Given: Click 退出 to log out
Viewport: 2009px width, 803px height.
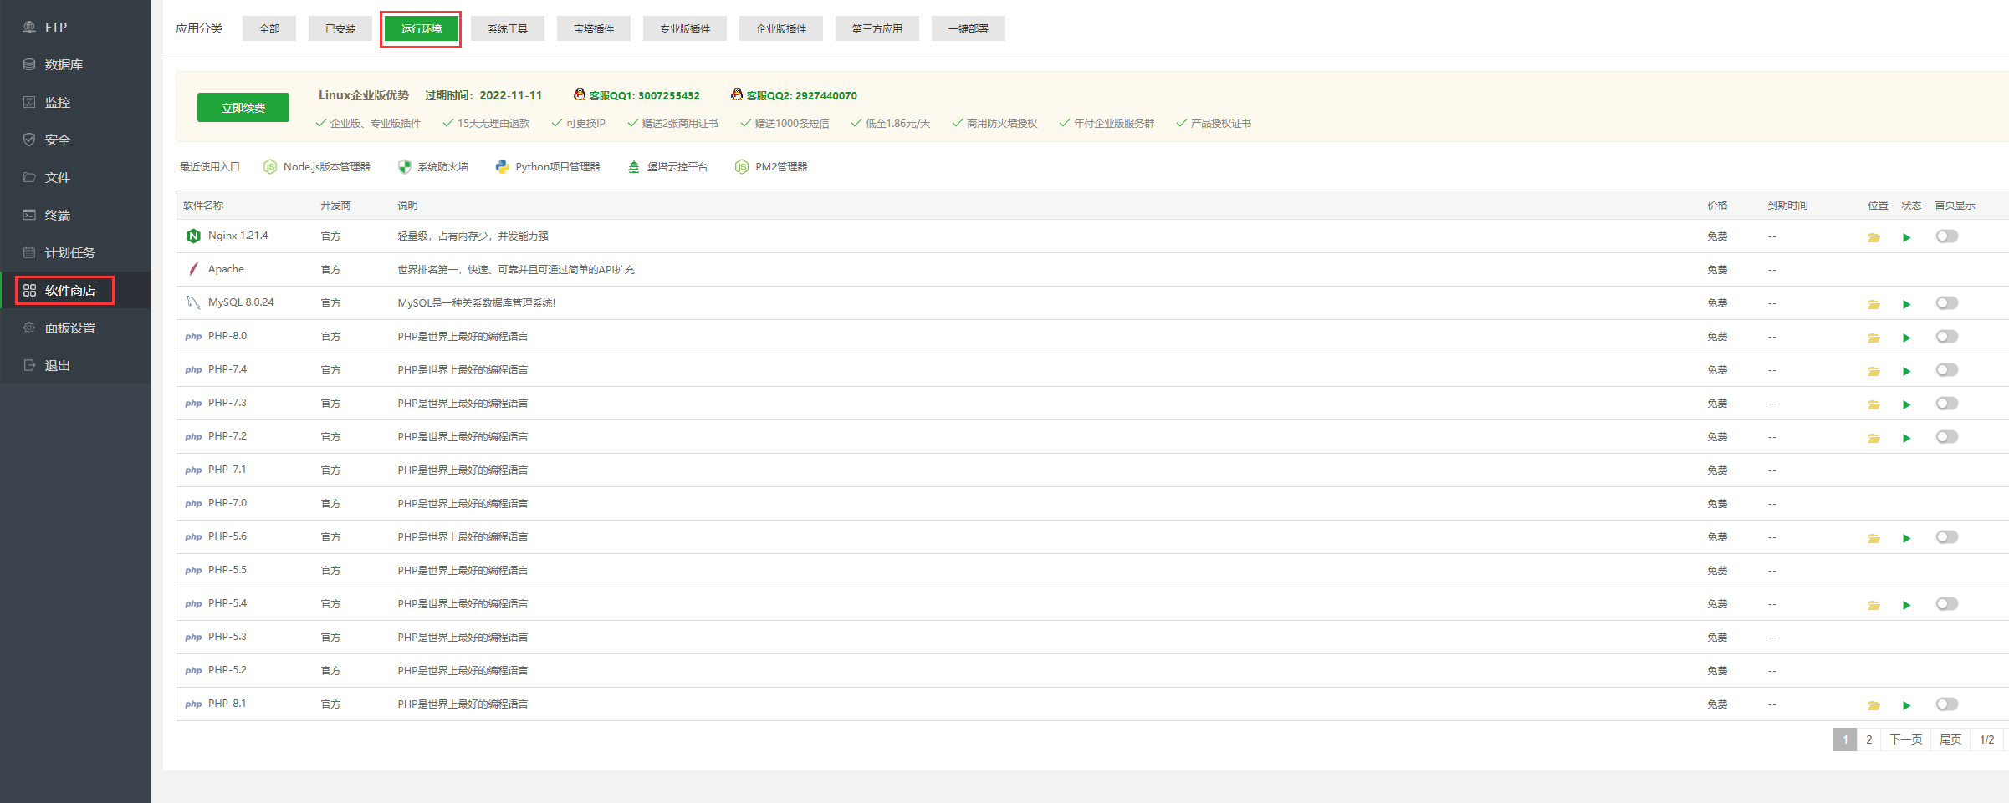Looking at the screenshot, I should coord(75,365).
